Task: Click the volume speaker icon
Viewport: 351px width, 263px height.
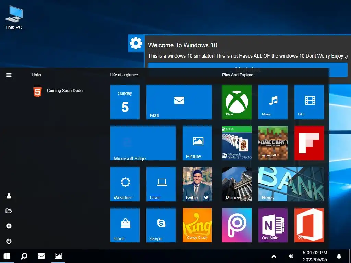Action: 291,256
